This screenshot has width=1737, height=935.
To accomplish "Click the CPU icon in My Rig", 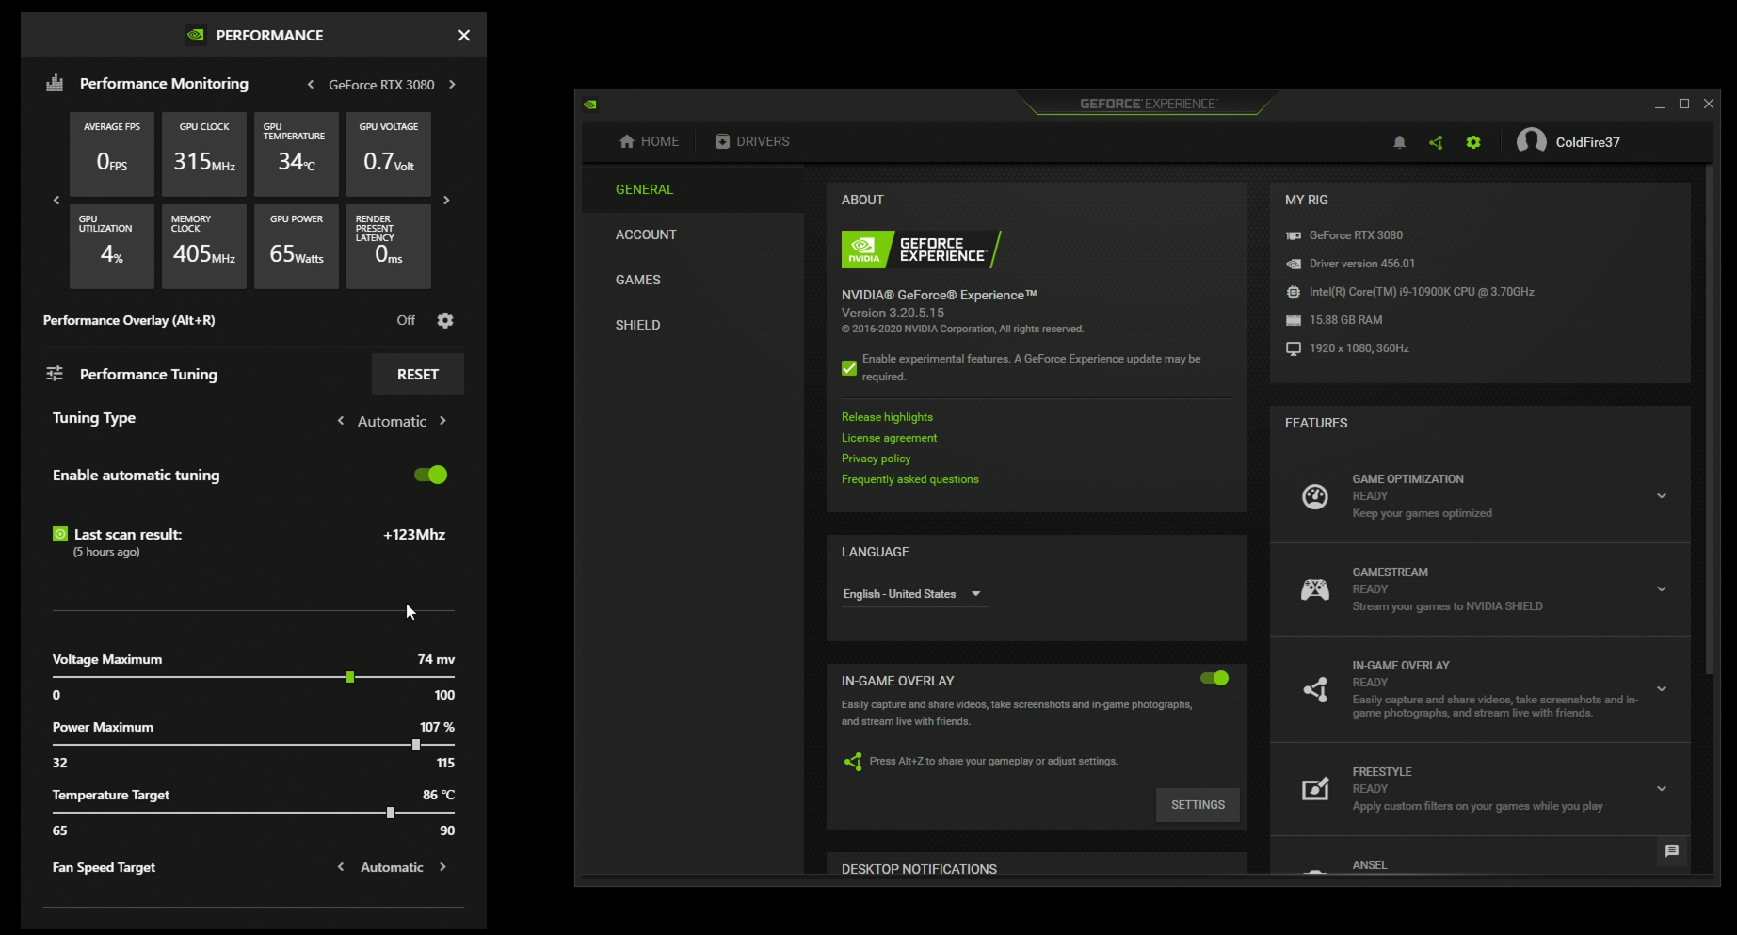I will (1294, 292).
